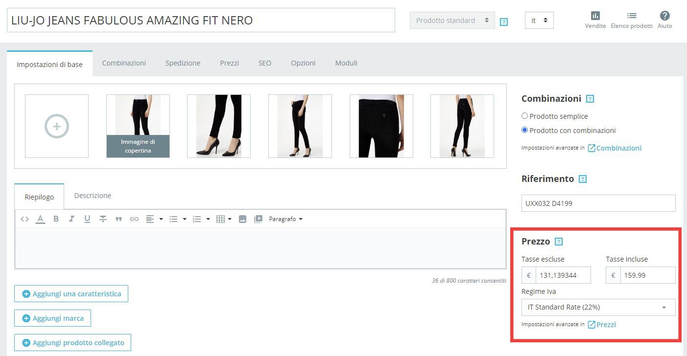Select Prodotto con combinazioni option
The image size is (687, 356).
(524, 131)
